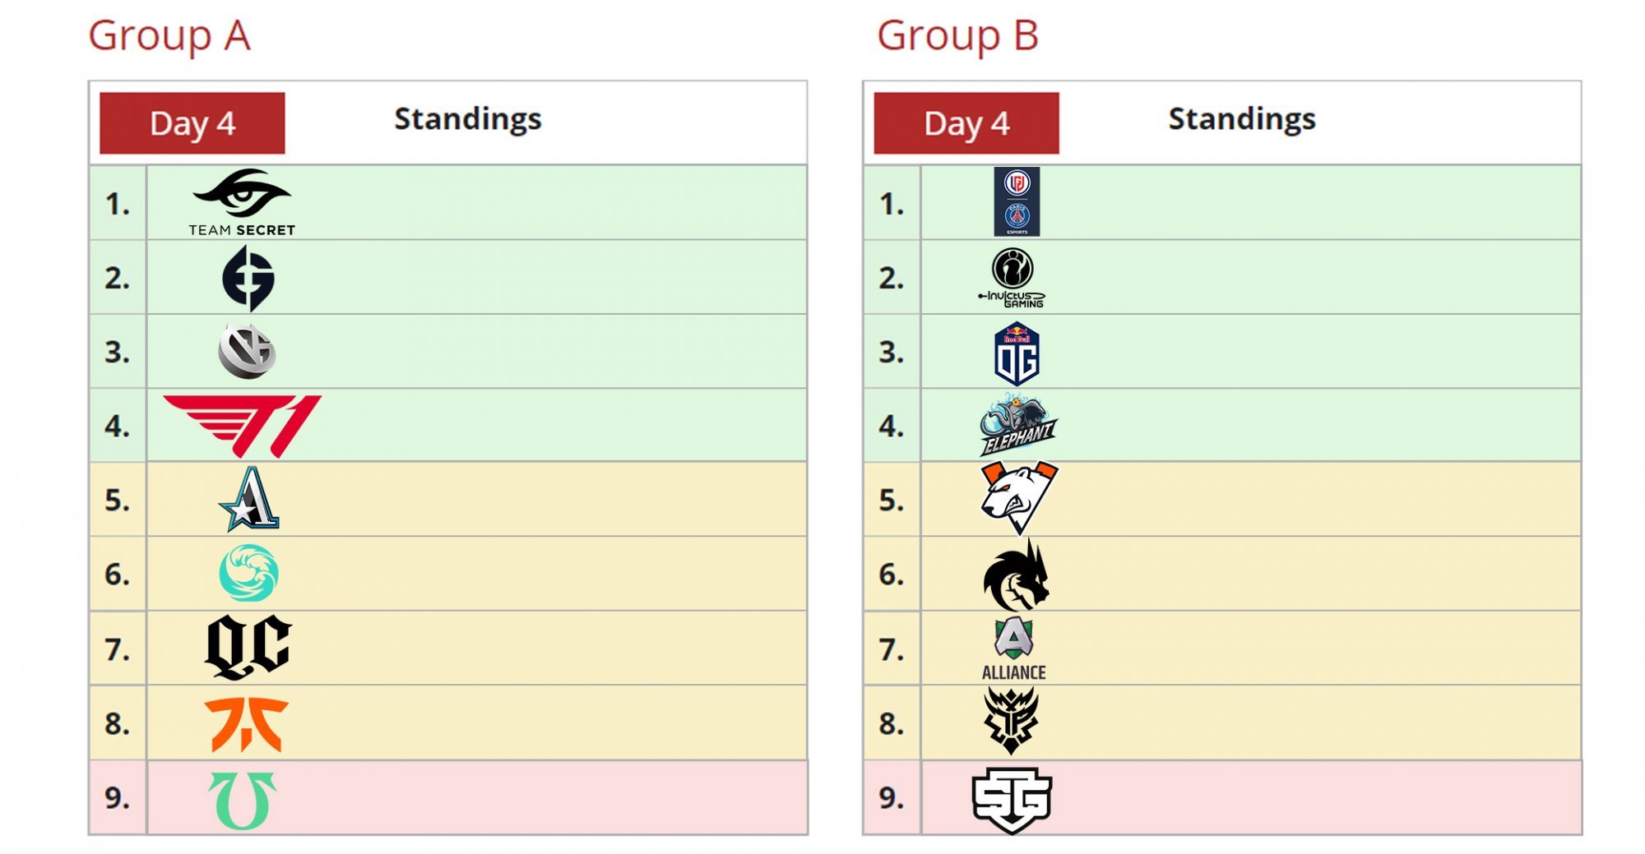Viewport: 1645px width, 854px height.
Task: Click the Team Secret logo
Action: (x=242, y=202)
